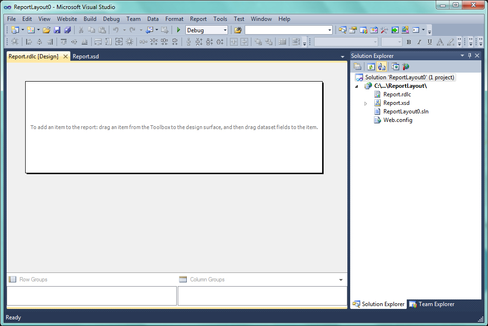Open the Report menu

click(x=198, y=19)
